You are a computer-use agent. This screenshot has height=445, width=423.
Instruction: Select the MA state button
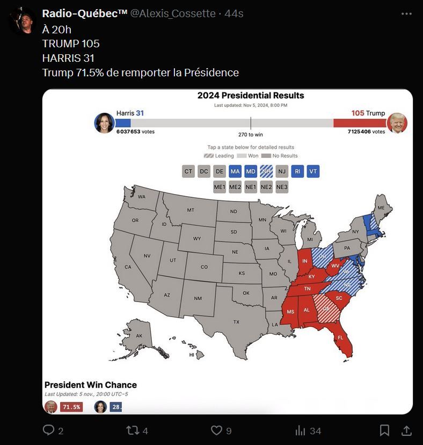[235, 171]
